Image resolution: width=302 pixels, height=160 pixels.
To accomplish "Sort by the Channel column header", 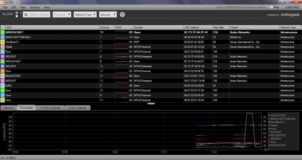I will click(x=107, y=27).
